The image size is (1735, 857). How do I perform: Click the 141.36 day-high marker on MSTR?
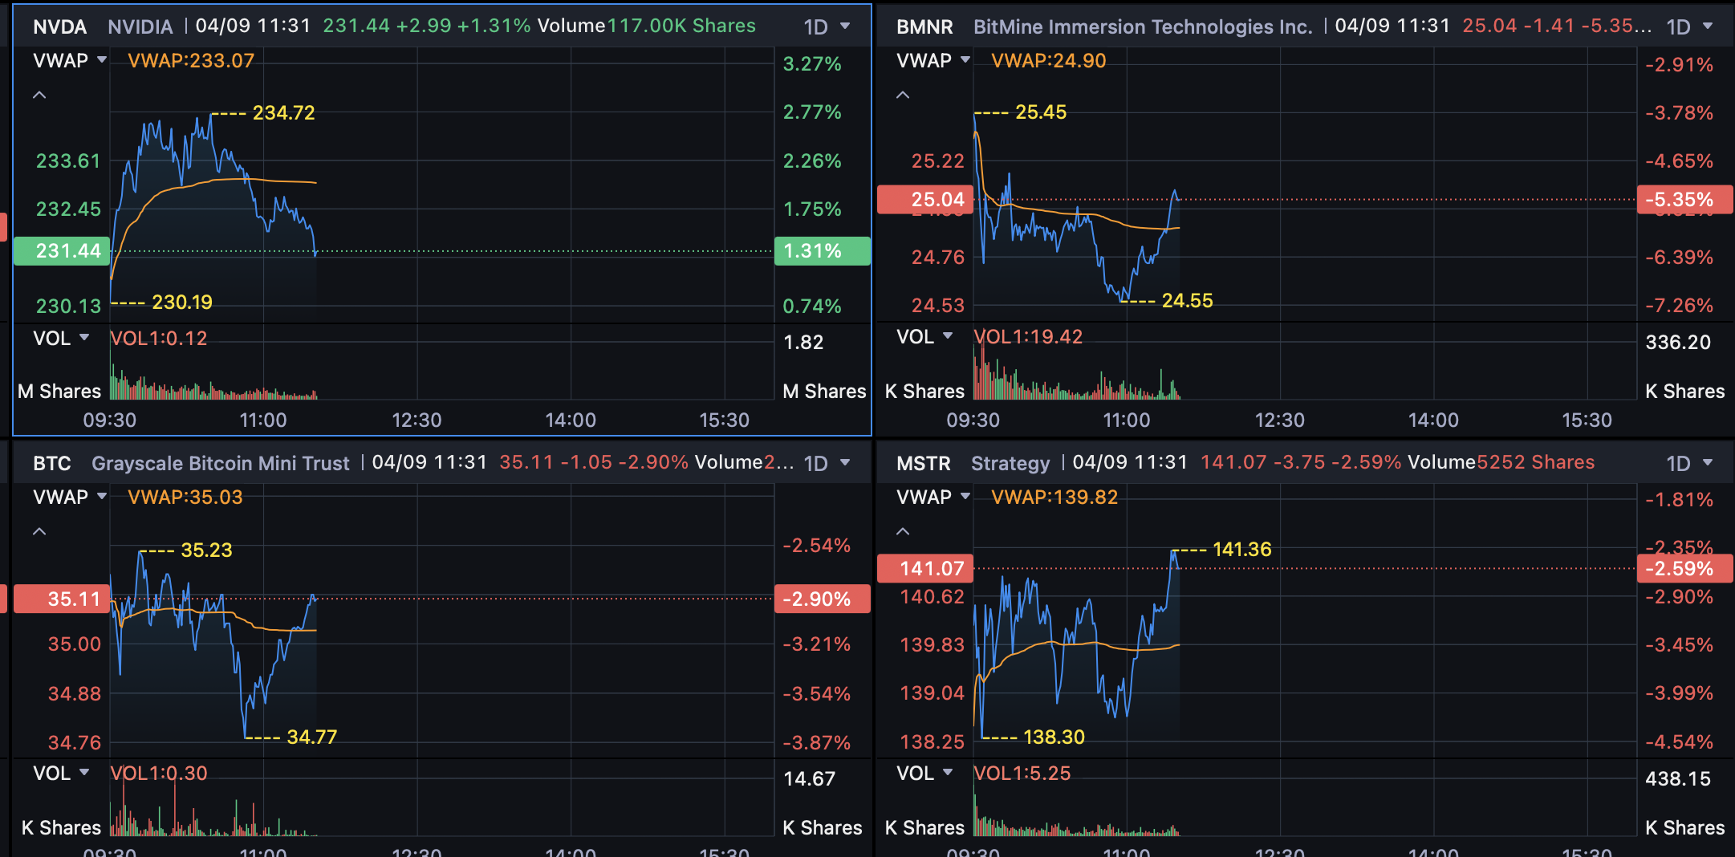click(1242, 550)
